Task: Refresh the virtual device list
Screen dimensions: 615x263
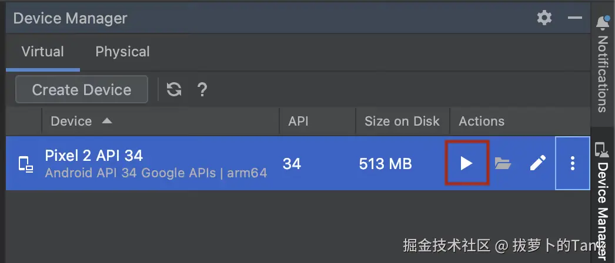Action: [x=174, y=90]
